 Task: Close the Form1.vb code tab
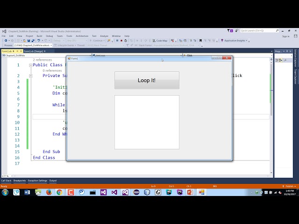tap(21, 51)
